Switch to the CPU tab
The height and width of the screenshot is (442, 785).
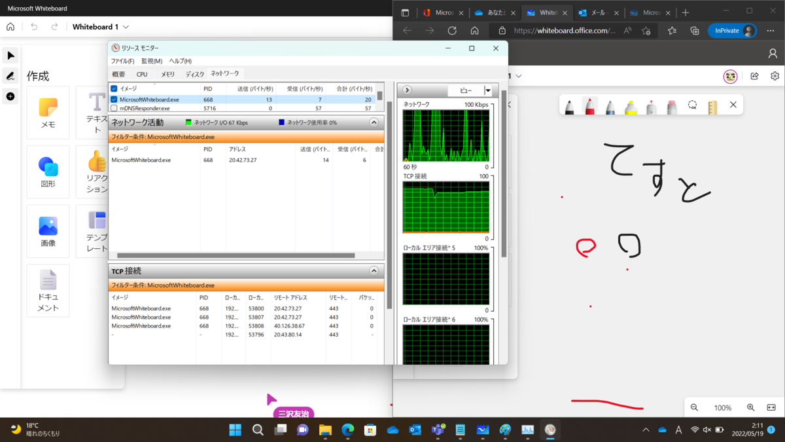(142, 75)
